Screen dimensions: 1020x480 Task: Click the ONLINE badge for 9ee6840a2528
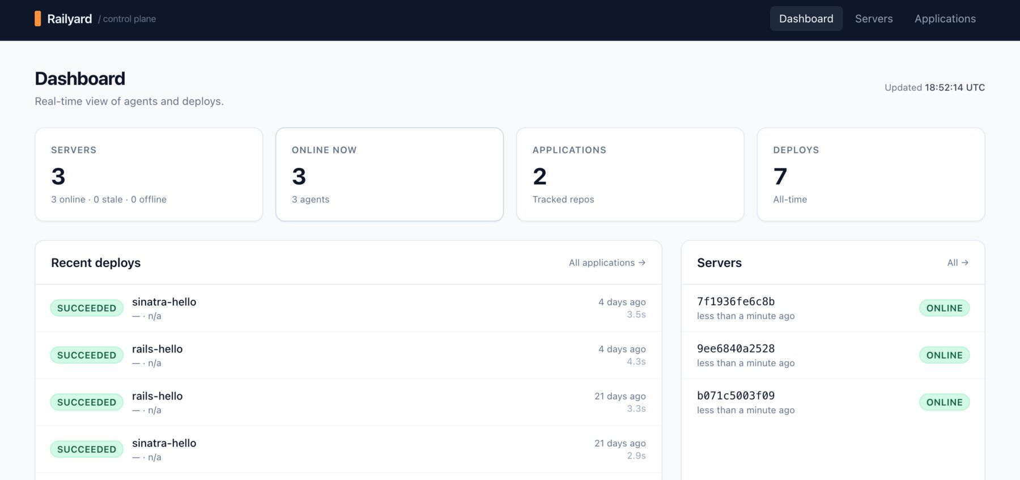pyautogui.click(x=944, y=355)
